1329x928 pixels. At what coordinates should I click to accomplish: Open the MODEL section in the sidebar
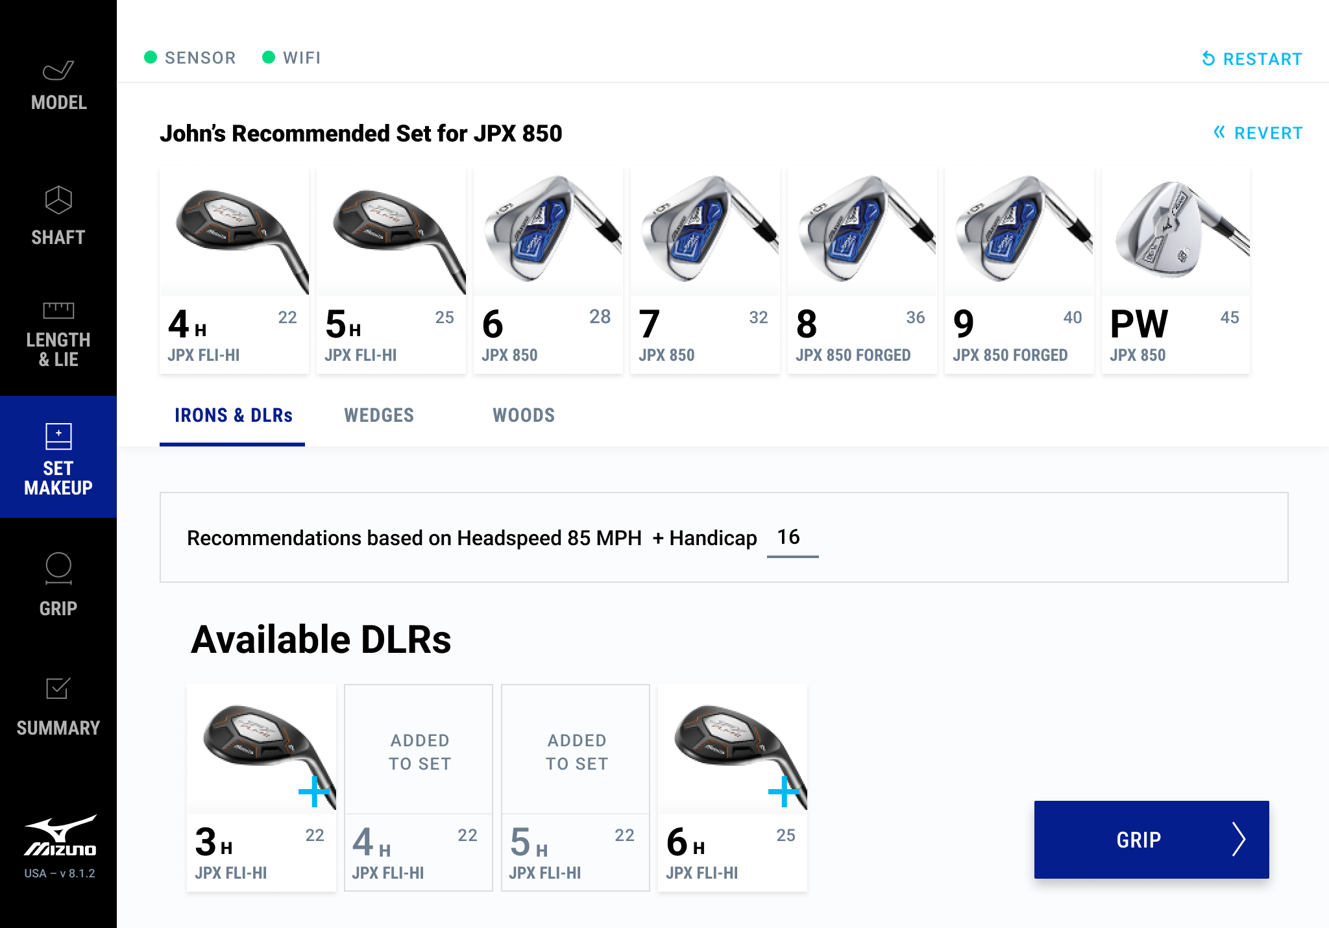point(58,84)
